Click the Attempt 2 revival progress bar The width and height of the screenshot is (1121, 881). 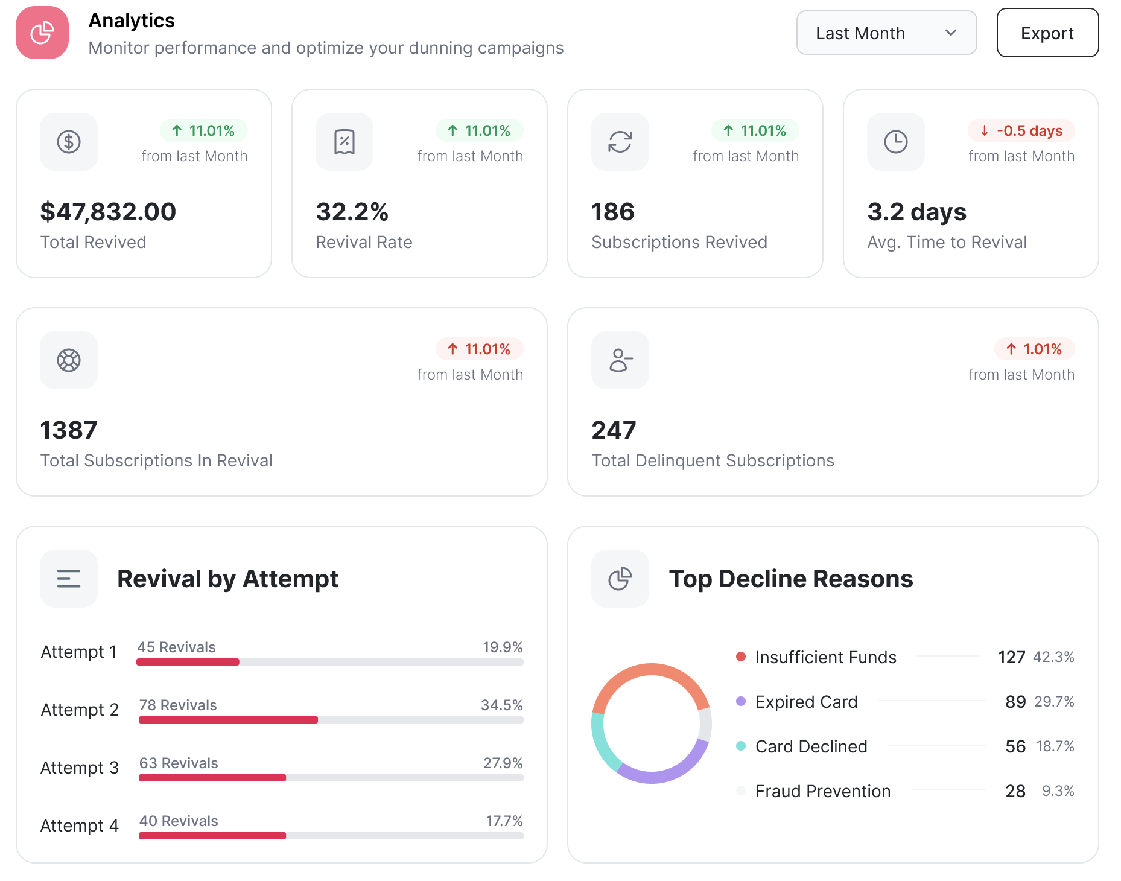(x=331, y=720)
